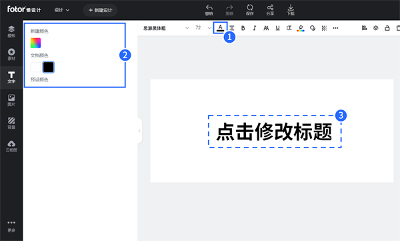Click the overlapping circles shadow icon
Screen dimensions: 400x241
point(313,28)
